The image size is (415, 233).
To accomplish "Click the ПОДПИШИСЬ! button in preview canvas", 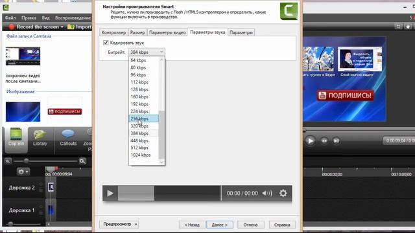I will [x=345, y=95].
